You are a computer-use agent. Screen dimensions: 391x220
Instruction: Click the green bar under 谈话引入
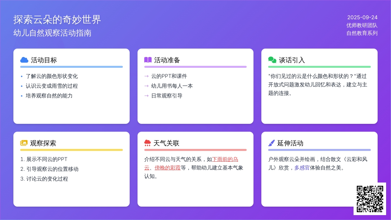[319, 67]
